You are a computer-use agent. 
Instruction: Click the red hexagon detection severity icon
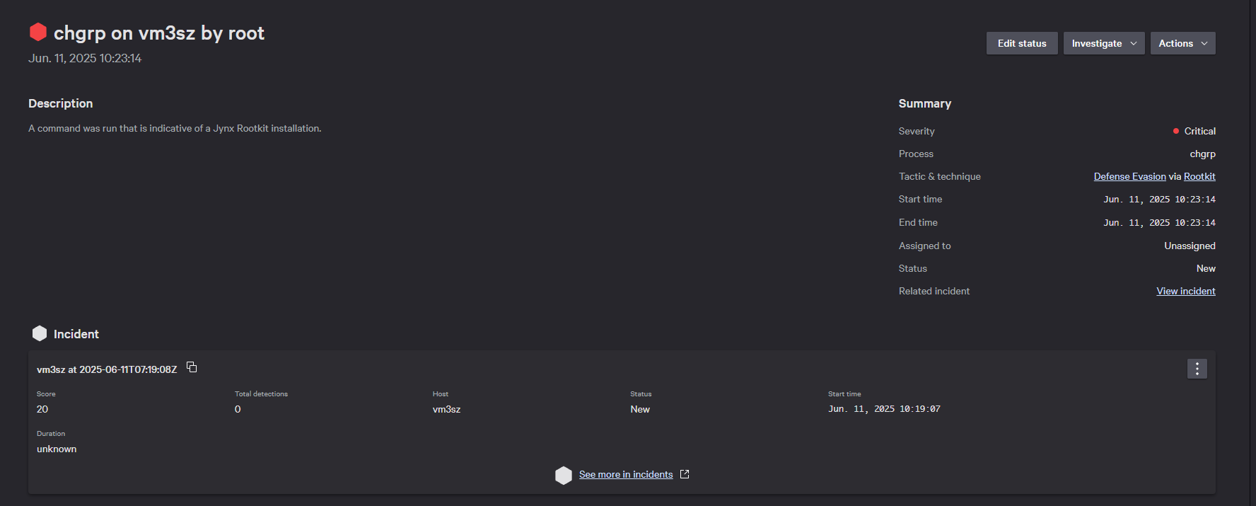point(38,32)
